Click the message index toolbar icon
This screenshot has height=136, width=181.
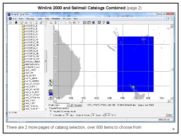11,23
